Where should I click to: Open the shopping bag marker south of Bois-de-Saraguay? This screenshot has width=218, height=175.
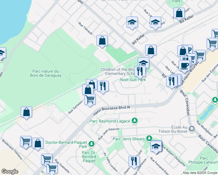tap(27, 112)
